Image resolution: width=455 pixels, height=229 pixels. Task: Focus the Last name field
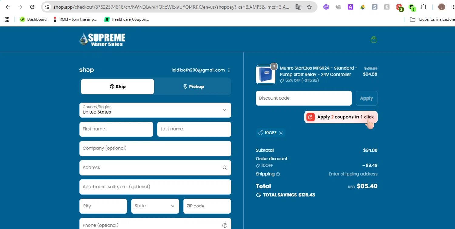click(194, 129)
